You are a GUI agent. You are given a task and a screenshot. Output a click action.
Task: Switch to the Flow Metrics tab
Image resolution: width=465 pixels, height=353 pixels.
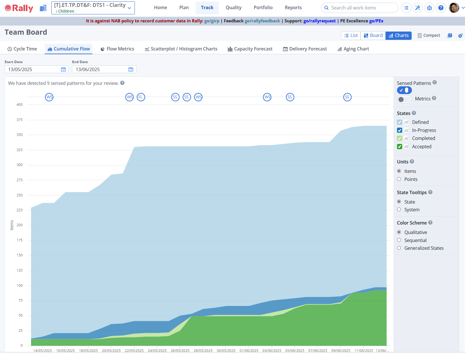(117, 49)
